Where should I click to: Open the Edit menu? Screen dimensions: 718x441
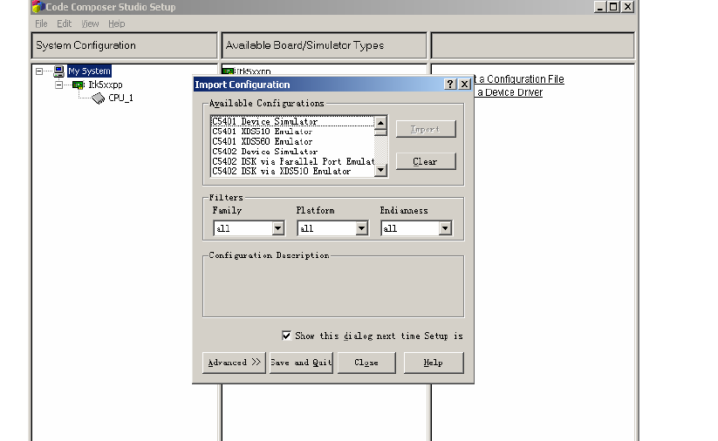pos(64,24)
